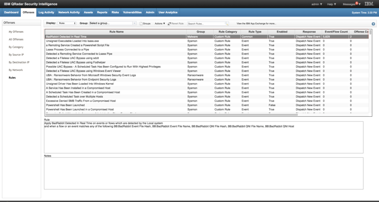This screenshot has width=379, height=202.
Task: Select rule Detected a Fileless UAC Bypass using Fodhelper
Action: tap(207, 62)
